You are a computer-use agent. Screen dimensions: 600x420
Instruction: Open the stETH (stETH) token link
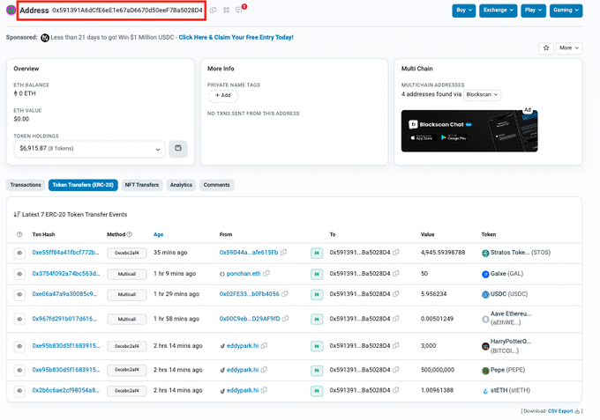[510, 390]
